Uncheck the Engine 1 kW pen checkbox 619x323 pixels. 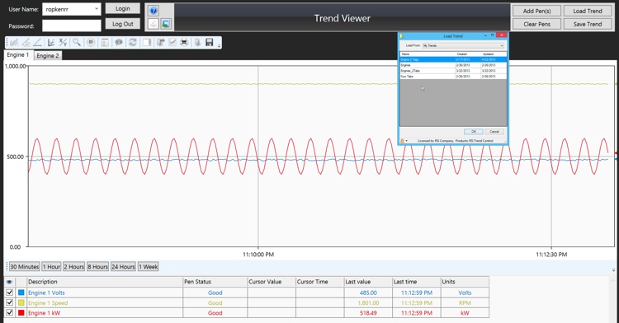click(9, 313)
